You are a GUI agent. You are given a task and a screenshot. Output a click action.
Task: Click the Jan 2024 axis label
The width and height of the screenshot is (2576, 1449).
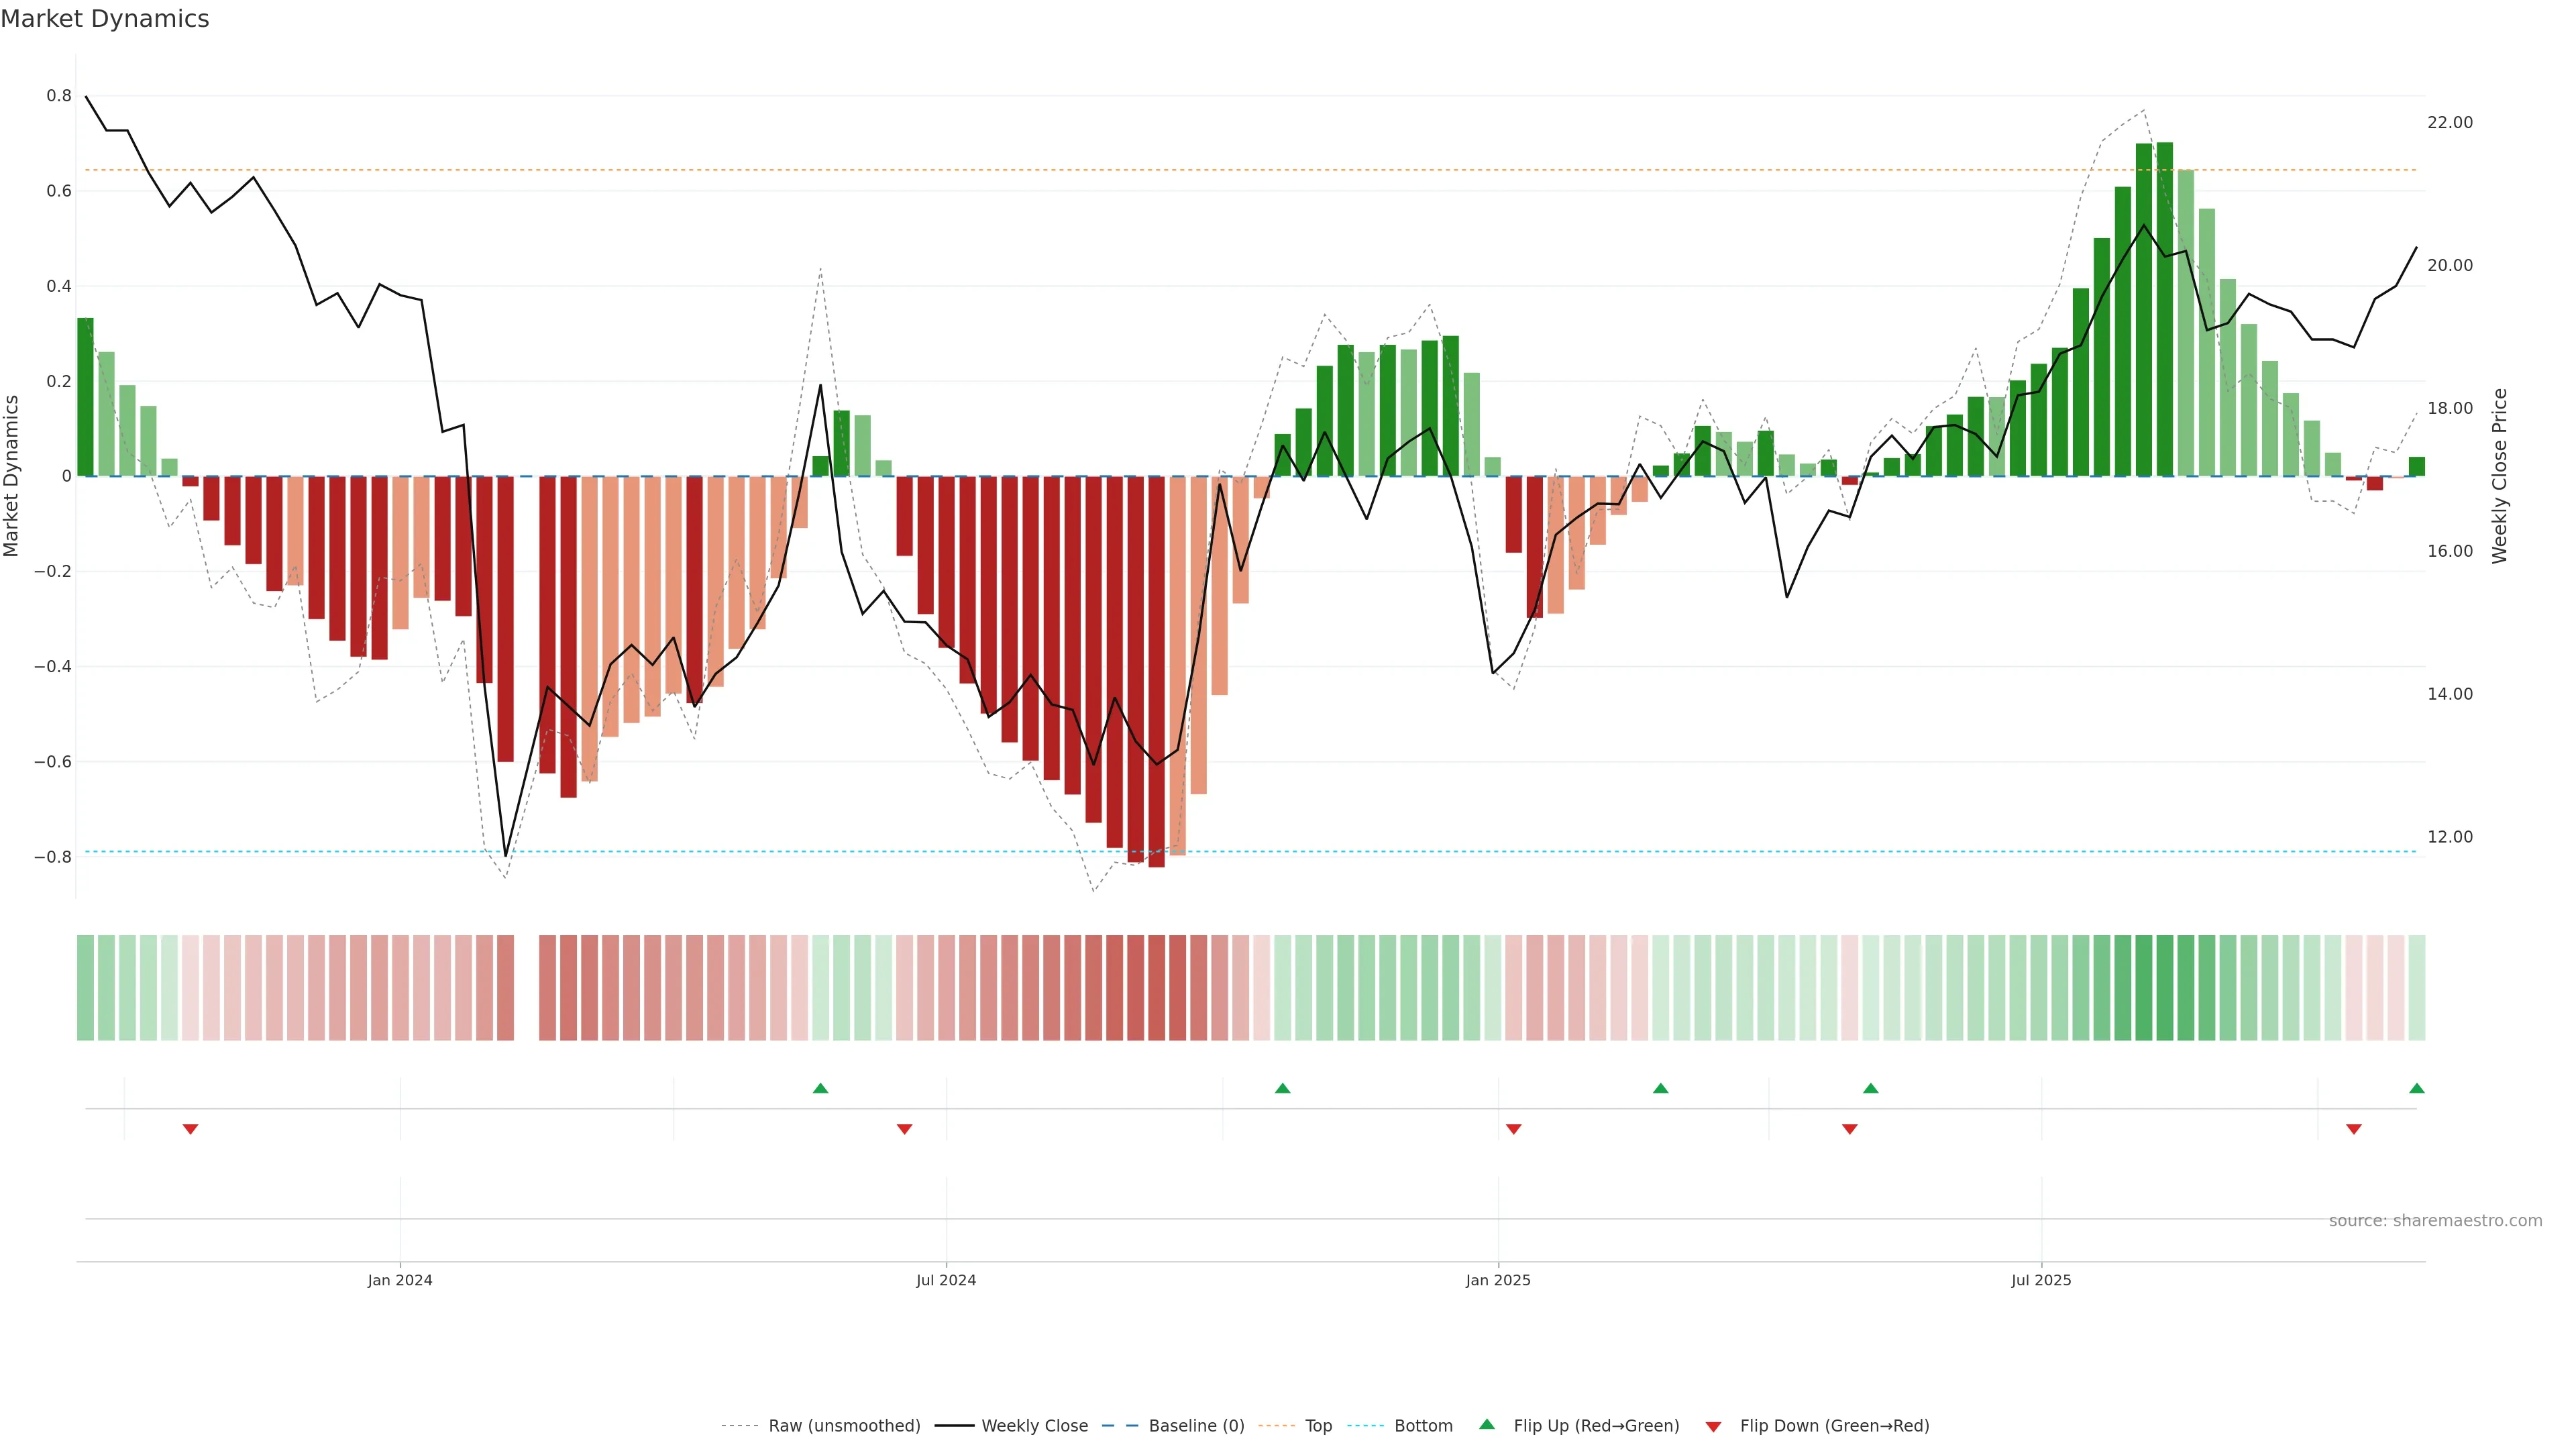400,1280
